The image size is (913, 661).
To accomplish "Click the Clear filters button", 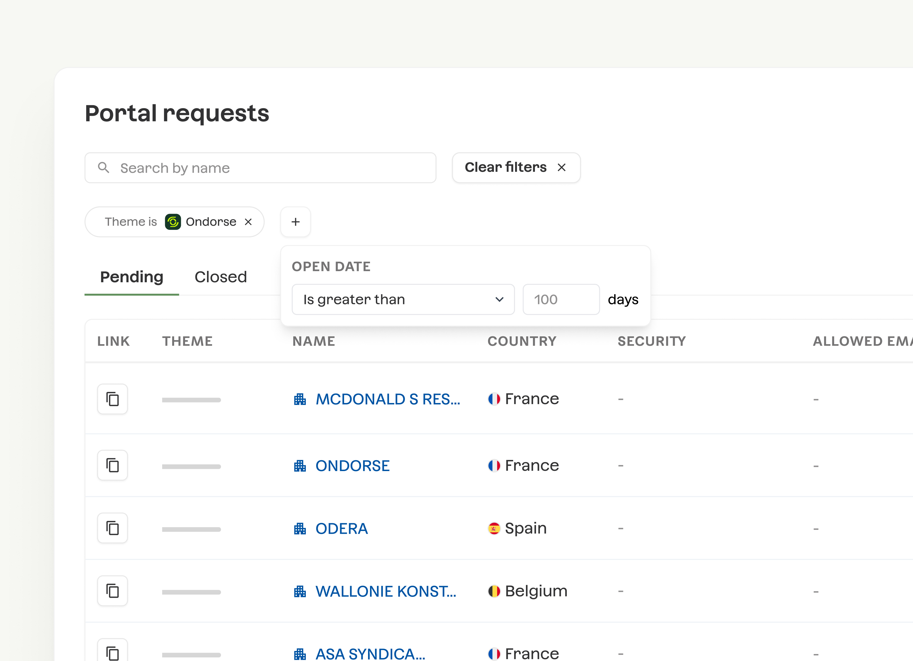I will (x=516, y=168).
